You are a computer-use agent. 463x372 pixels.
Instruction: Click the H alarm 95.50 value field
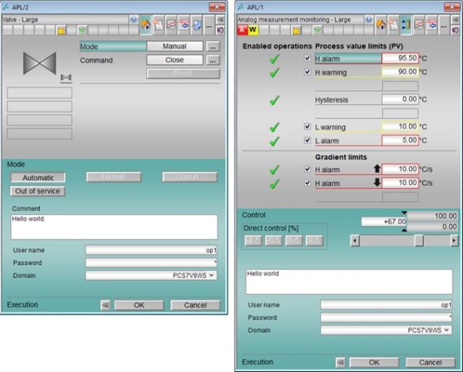click(x=400, y=58)
